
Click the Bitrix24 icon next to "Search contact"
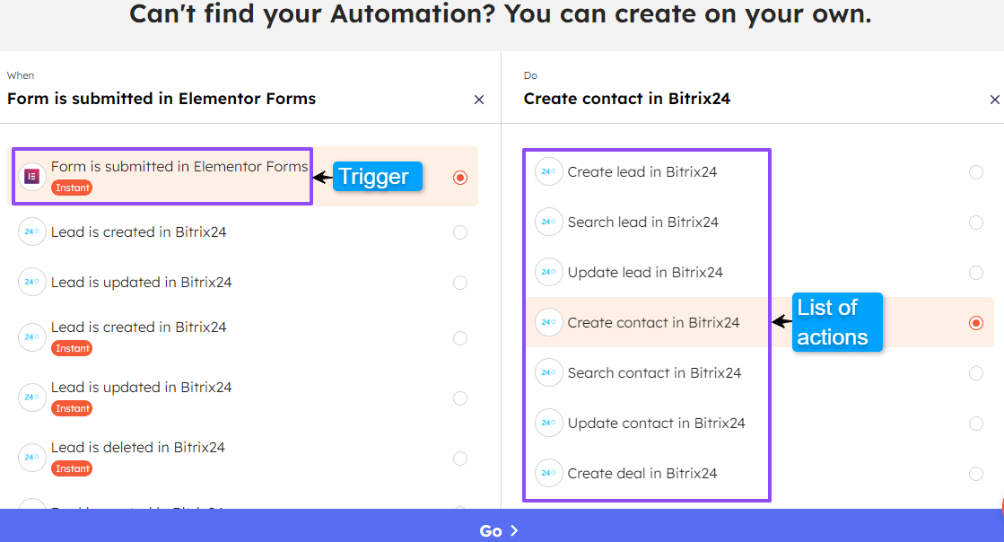548,372
